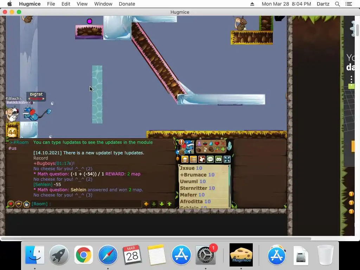Click the red heart chat channel icon
Viewport: 360px width, 270px height.
[x=11, y=204]
